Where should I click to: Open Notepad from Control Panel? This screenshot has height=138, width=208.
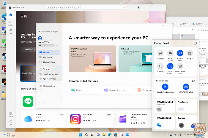pos(190,53)
